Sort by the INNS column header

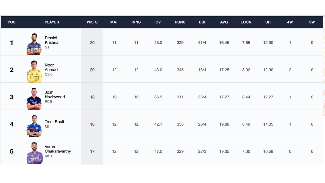pyautogui.click(x=136, y=22)
